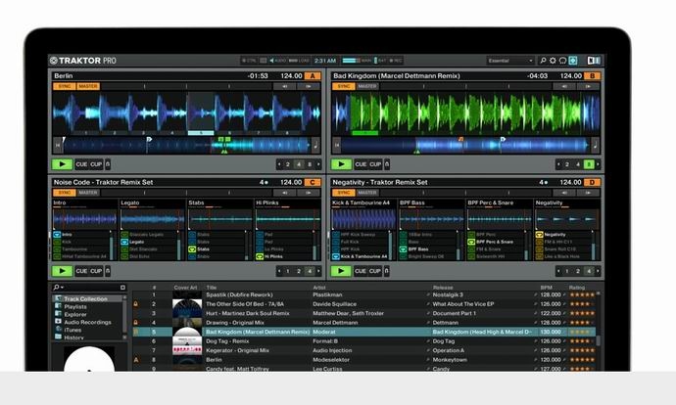Select track 'Spastik (Dubfire Rework)' row
This screenshot has width=676, height=405.
[364, 294]
